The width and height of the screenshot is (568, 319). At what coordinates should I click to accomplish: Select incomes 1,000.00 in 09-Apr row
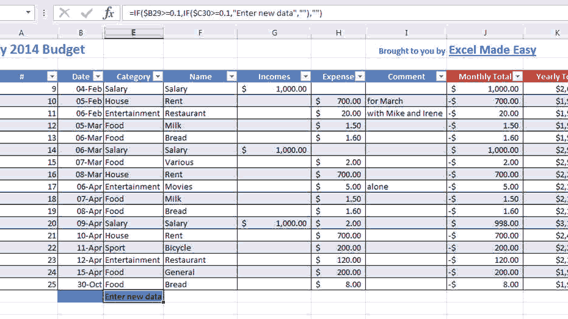[x=274, y=223]
